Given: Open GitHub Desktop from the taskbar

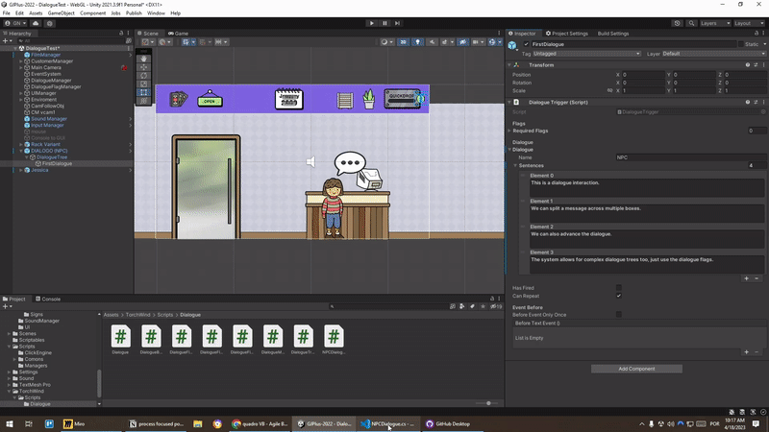Looking at the screenshot, I should pos(447,424).
